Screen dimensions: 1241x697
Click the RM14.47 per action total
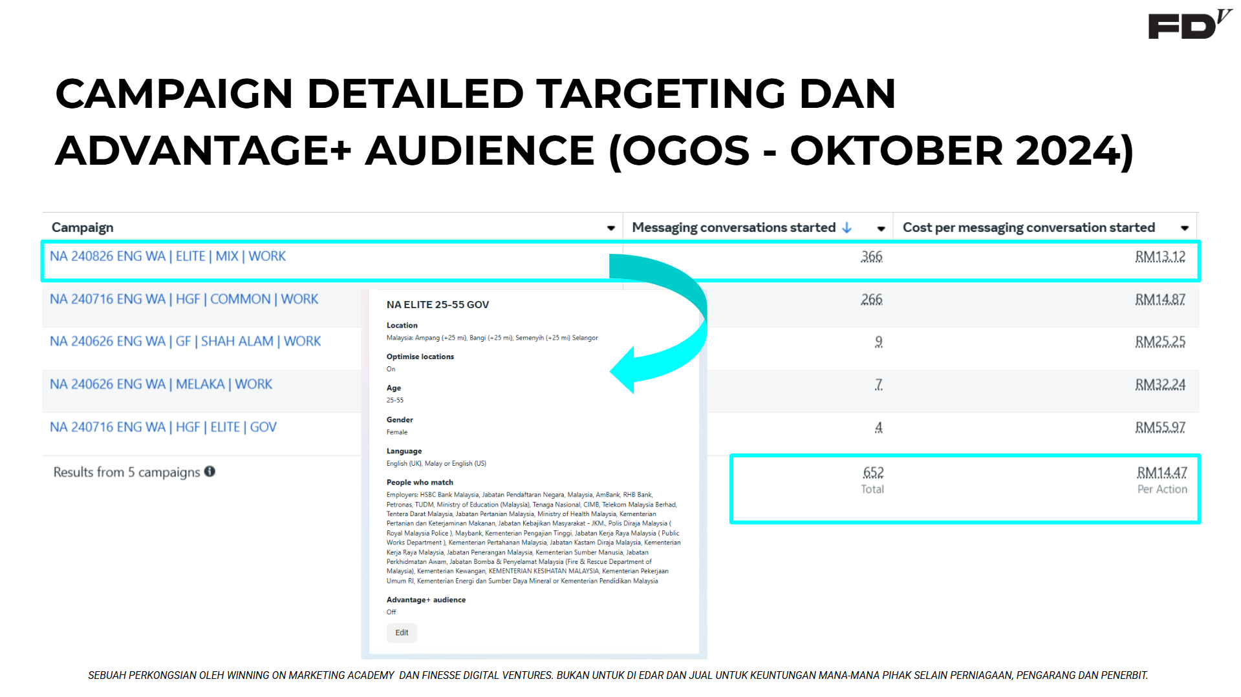point(1161,473)
